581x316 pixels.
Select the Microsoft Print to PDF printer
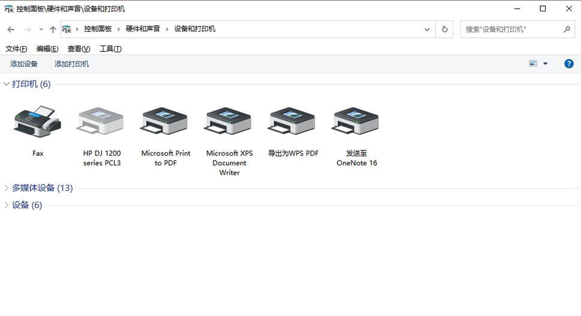click(164, 121)
